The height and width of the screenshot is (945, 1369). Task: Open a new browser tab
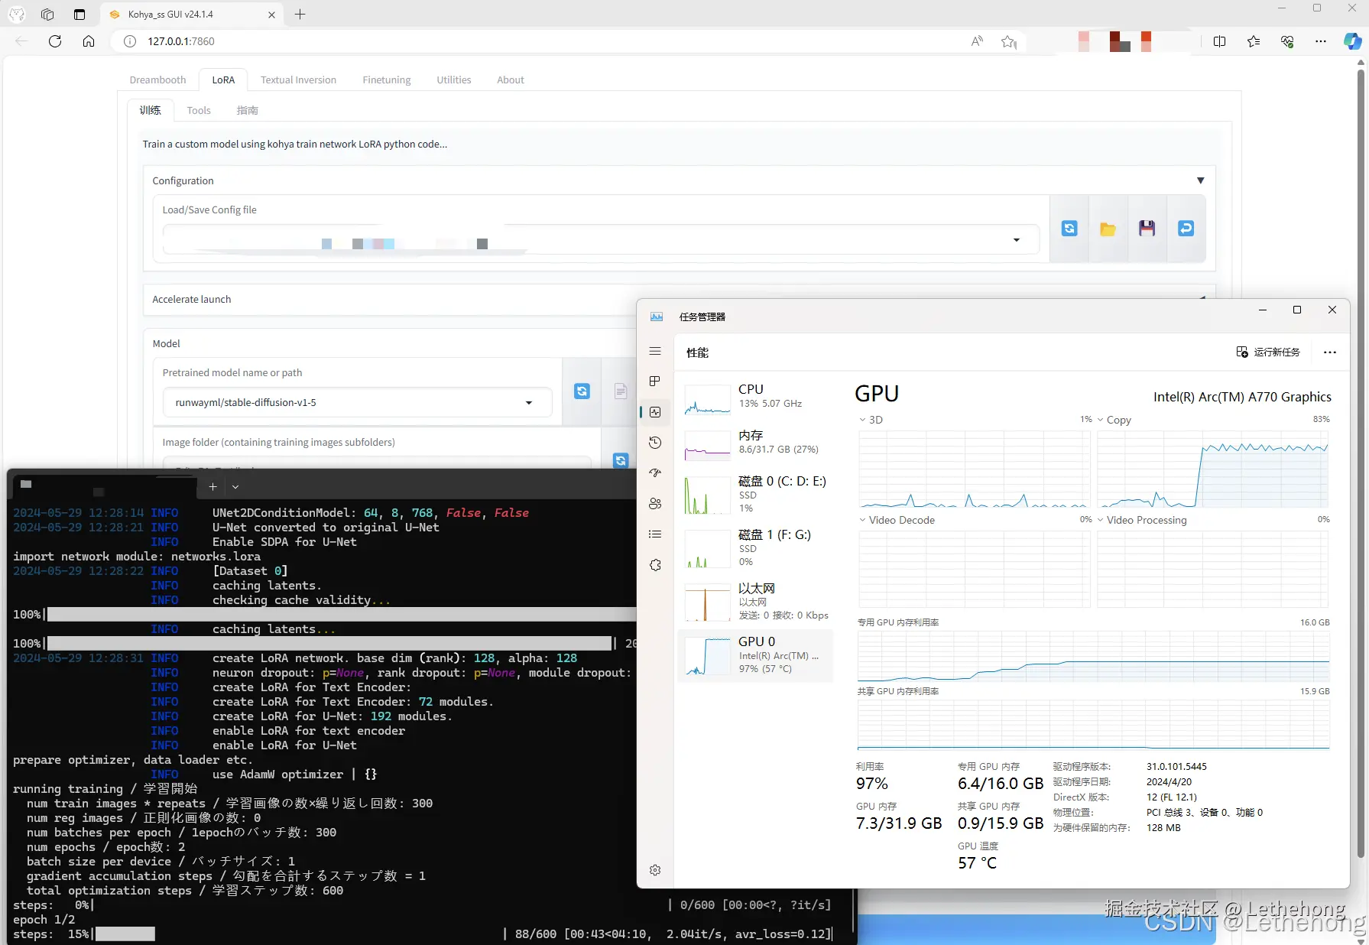(x=300, y=15)
